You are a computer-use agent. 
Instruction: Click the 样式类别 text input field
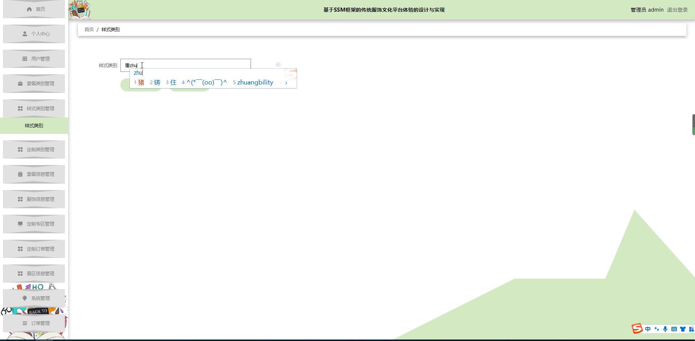tap(186, 65)
